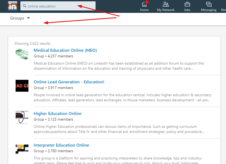Open Interpreter Education Online group link
This screenshot has width=226, height=164.
pos(61,145)
